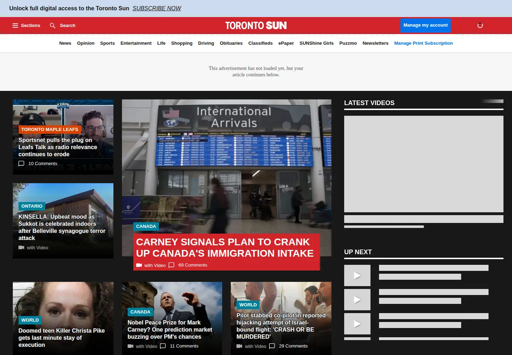
Task: Open the Newsletters page
Action: (x=375, y=43)
